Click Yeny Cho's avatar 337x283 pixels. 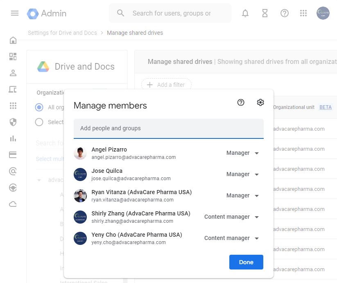pos(80,238)
